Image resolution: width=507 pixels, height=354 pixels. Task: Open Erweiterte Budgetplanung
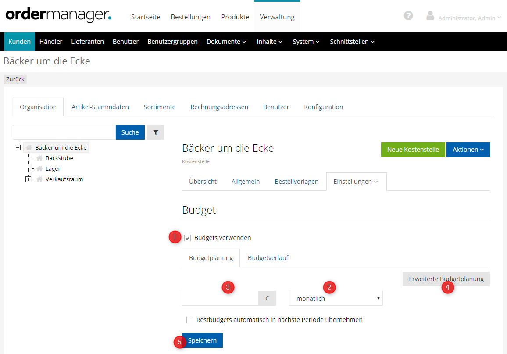[x=446, y=279]
